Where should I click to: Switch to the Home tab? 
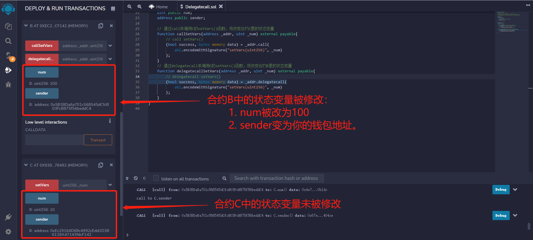(159, 7)
